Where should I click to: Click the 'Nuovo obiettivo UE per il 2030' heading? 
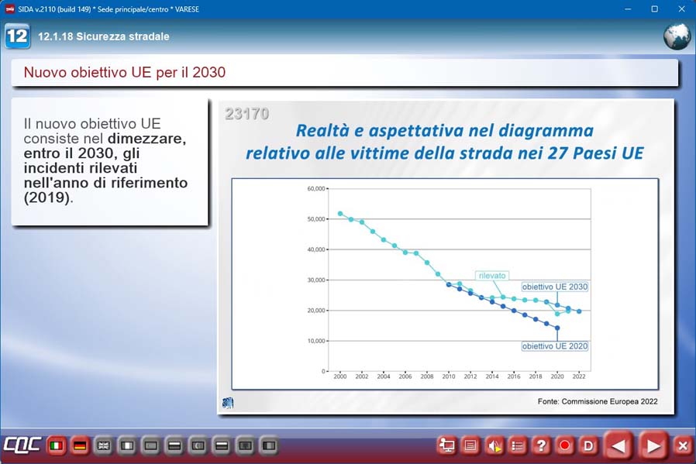coord(125,73)
